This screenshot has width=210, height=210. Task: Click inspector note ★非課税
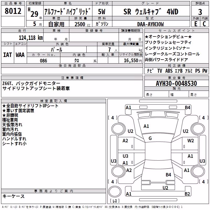[x=10, y=115]
